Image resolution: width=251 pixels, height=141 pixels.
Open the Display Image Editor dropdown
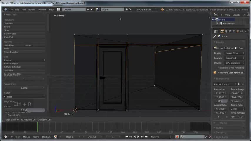pyautogui.click(x=235, y=53)
